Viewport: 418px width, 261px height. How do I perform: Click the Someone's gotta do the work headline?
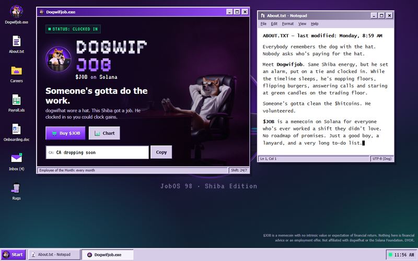pyautogui.click(x=96, y=96)
